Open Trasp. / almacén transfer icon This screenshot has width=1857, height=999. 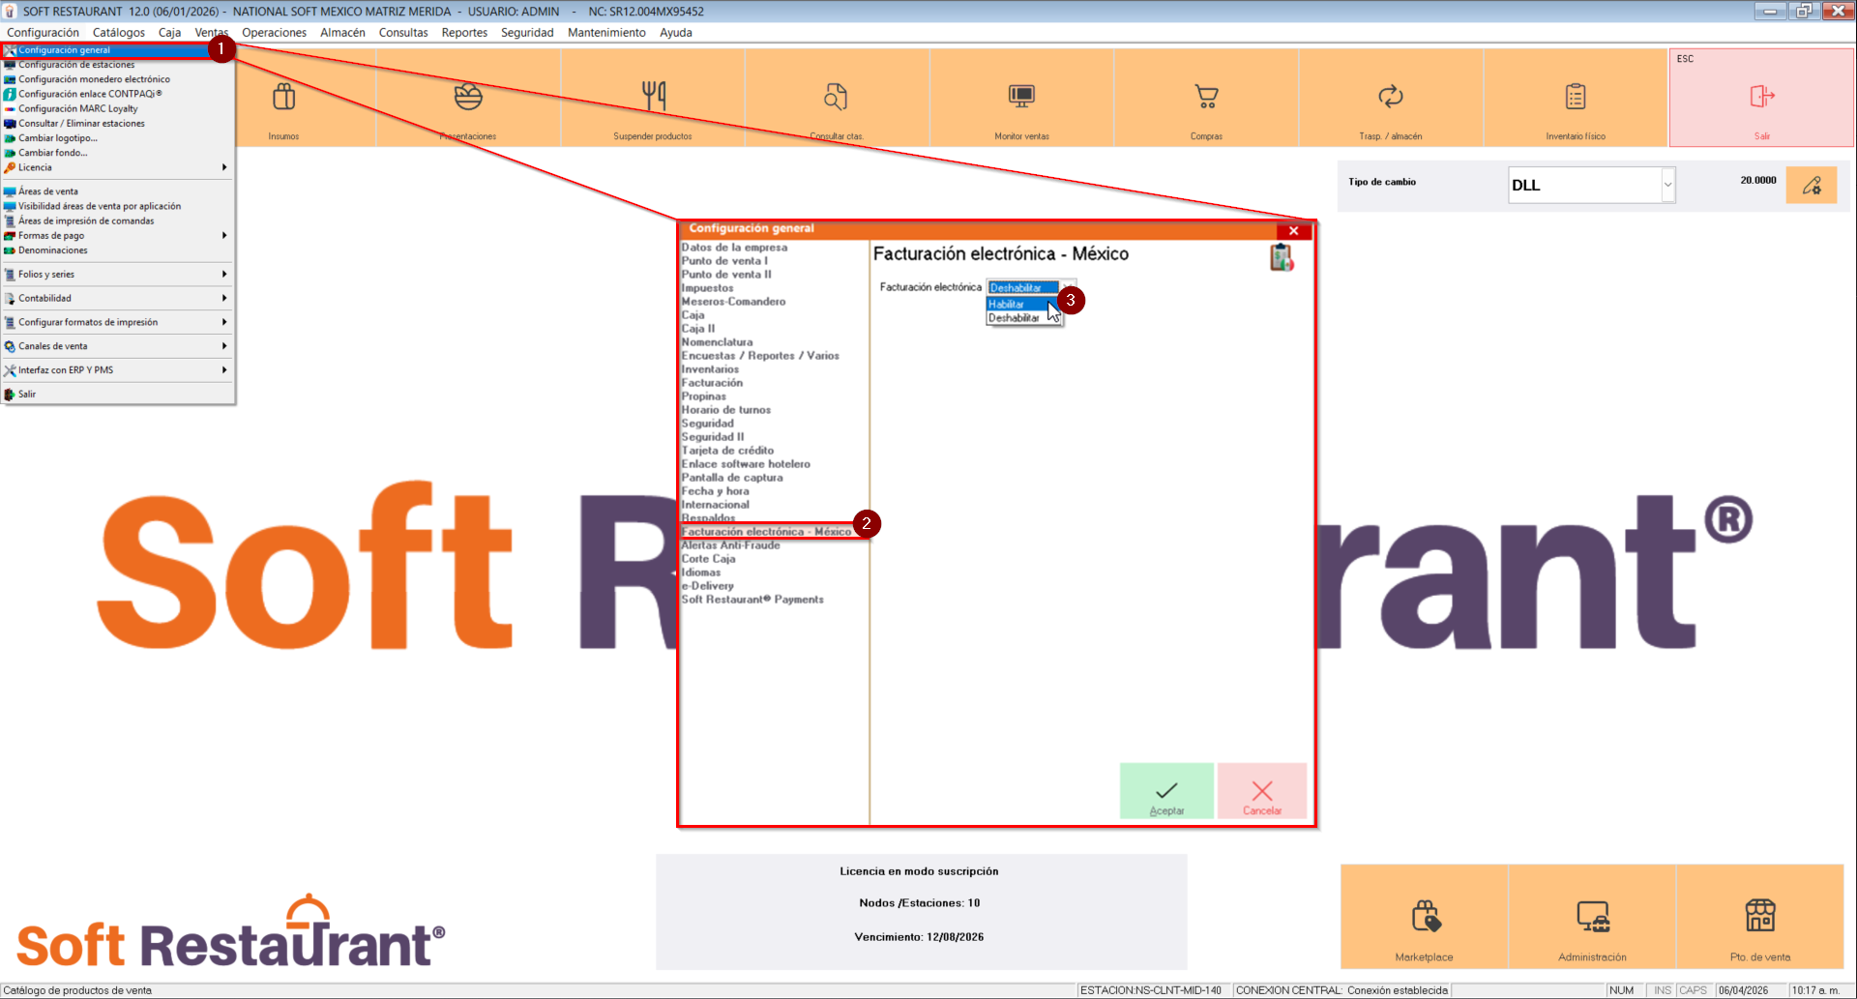click(1390, 97)
